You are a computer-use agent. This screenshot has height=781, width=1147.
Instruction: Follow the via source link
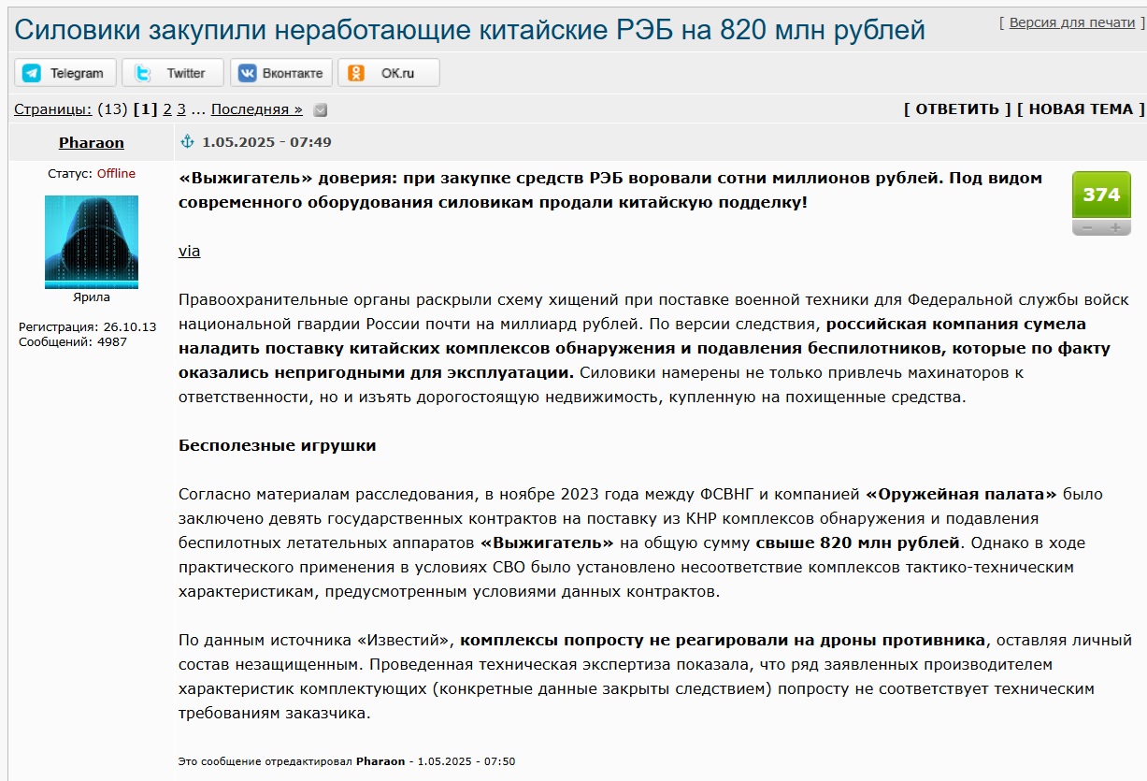click(189, 251)
